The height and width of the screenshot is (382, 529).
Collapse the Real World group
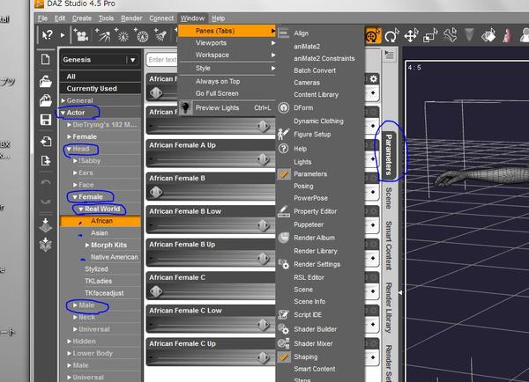coord(81,209)
